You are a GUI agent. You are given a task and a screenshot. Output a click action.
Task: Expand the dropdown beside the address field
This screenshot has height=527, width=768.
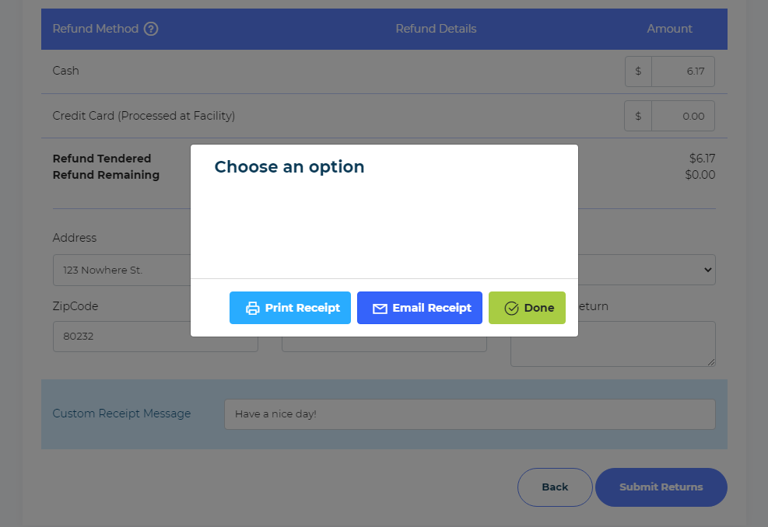pos(647,270)
